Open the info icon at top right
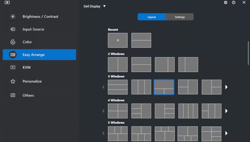250x142 pixels. coord(233,2)
